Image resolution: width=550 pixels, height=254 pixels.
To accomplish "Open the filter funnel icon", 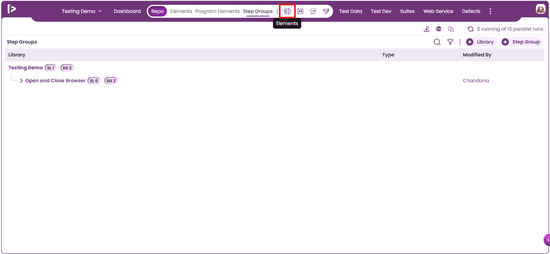I will coord(450,42).
